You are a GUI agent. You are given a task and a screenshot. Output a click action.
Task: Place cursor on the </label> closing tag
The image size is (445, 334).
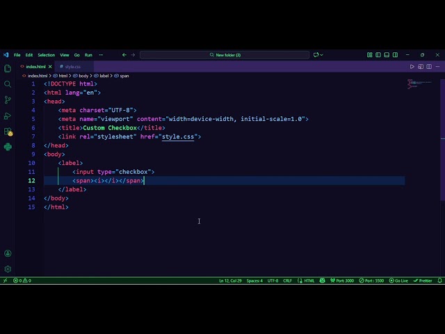pyautogui.click(x=72, y=189)
